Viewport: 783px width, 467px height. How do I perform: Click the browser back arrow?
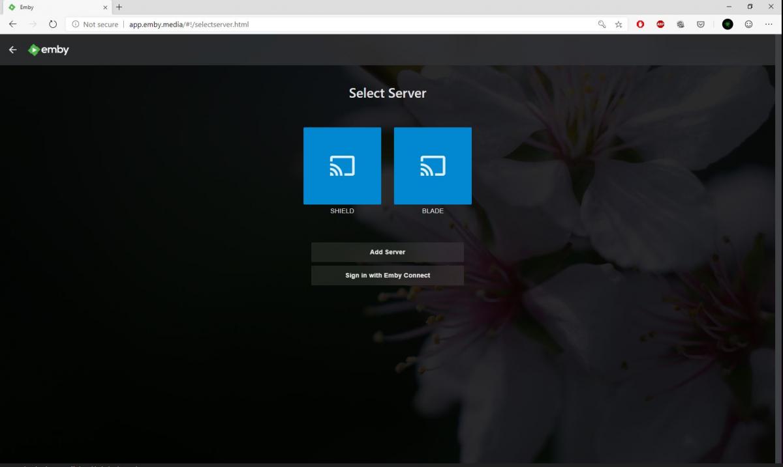13,24
